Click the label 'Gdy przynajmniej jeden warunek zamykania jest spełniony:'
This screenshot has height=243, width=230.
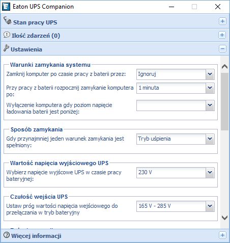tap(65, 142)
